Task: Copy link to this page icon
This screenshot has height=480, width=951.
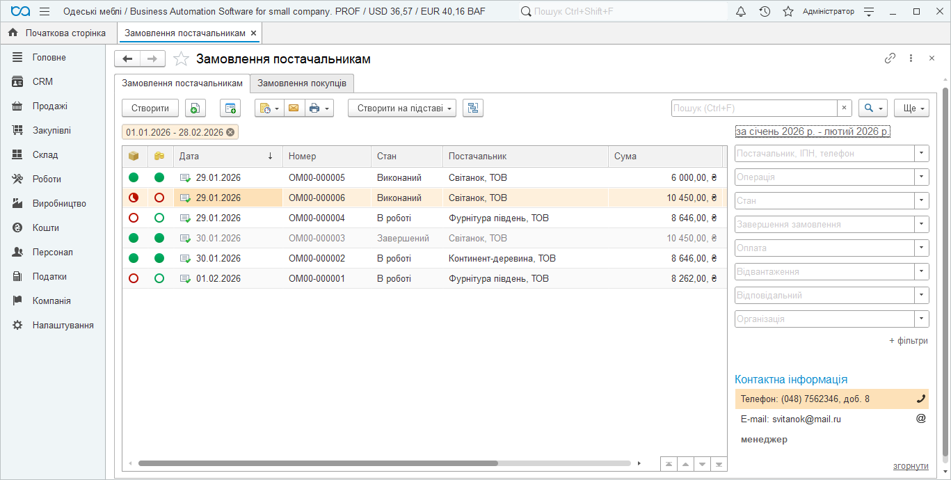Action: click(890, 58)
